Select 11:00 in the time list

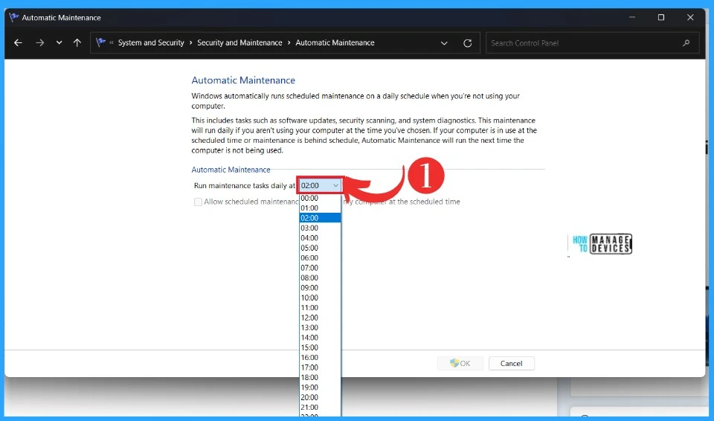[x=320, y=307]
